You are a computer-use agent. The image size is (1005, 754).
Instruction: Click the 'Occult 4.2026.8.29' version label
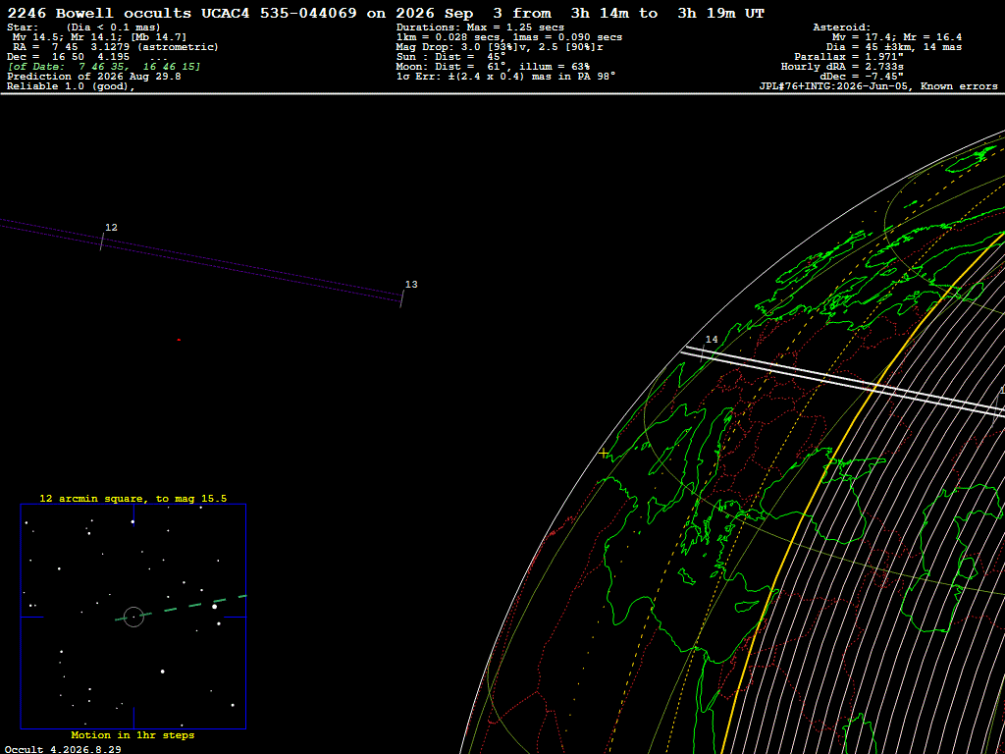pos(63,749)
